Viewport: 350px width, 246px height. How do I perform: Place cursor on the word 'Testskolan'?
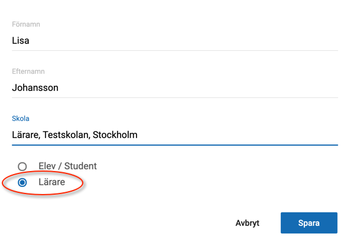(66, 135)
